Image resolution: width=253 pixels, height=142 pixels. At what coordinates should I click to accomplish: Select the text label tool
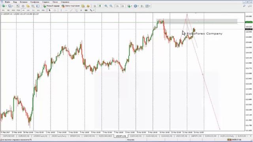(86, 10)
